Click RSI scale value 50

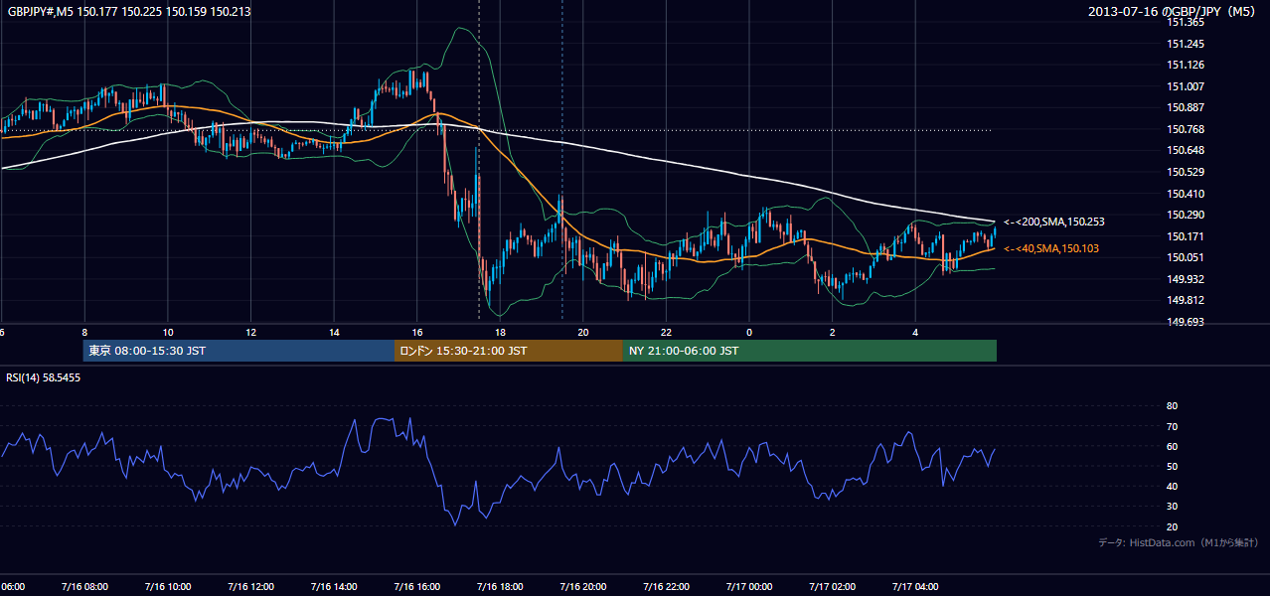(x=1173, y=466)
